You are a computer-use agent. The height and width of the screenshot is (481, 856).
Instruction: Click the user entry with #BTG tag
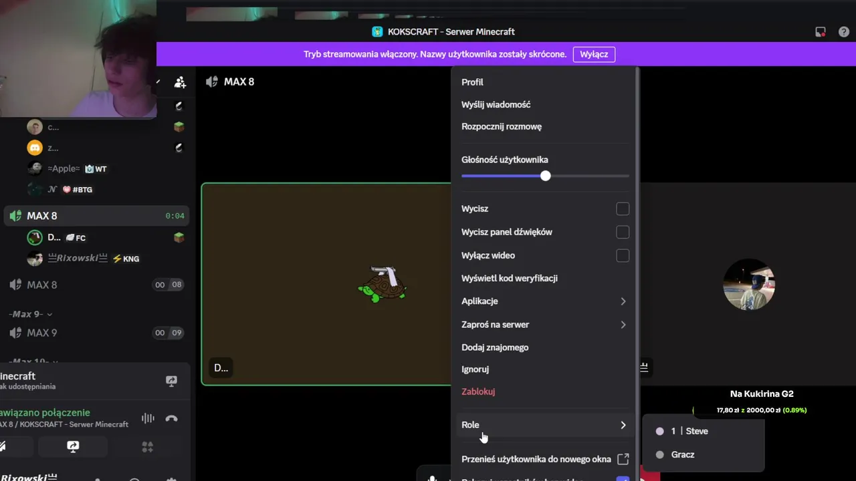pos(105,190)
